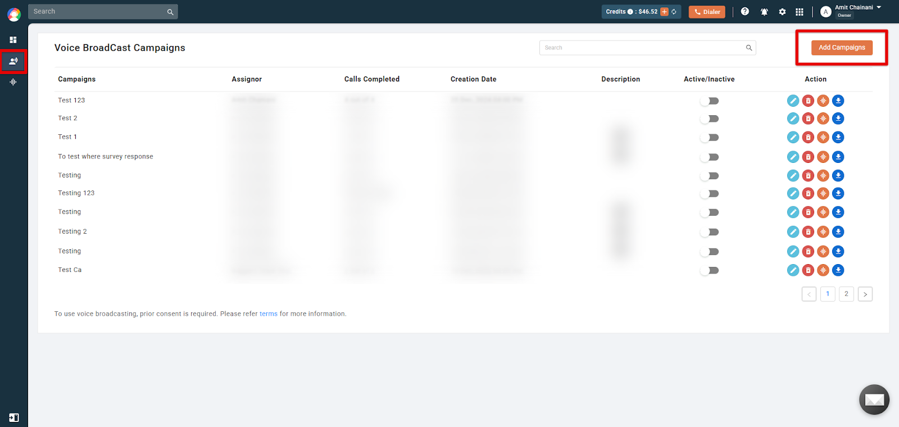Screen dimensions: 899x427
Task: Edit the Test 2 campaign
Action: point(793,119)
